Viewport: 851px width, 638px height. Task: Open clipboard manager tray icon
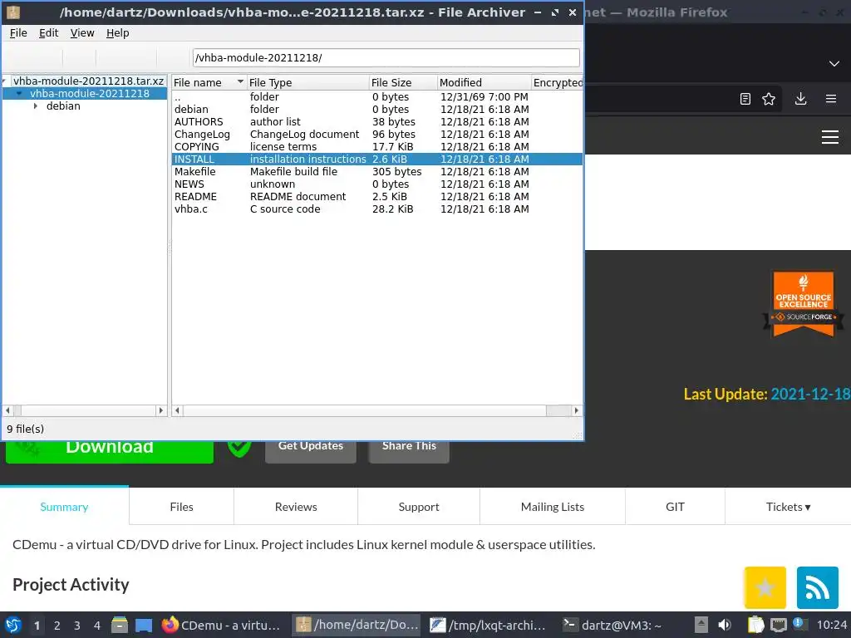[755, 625]
